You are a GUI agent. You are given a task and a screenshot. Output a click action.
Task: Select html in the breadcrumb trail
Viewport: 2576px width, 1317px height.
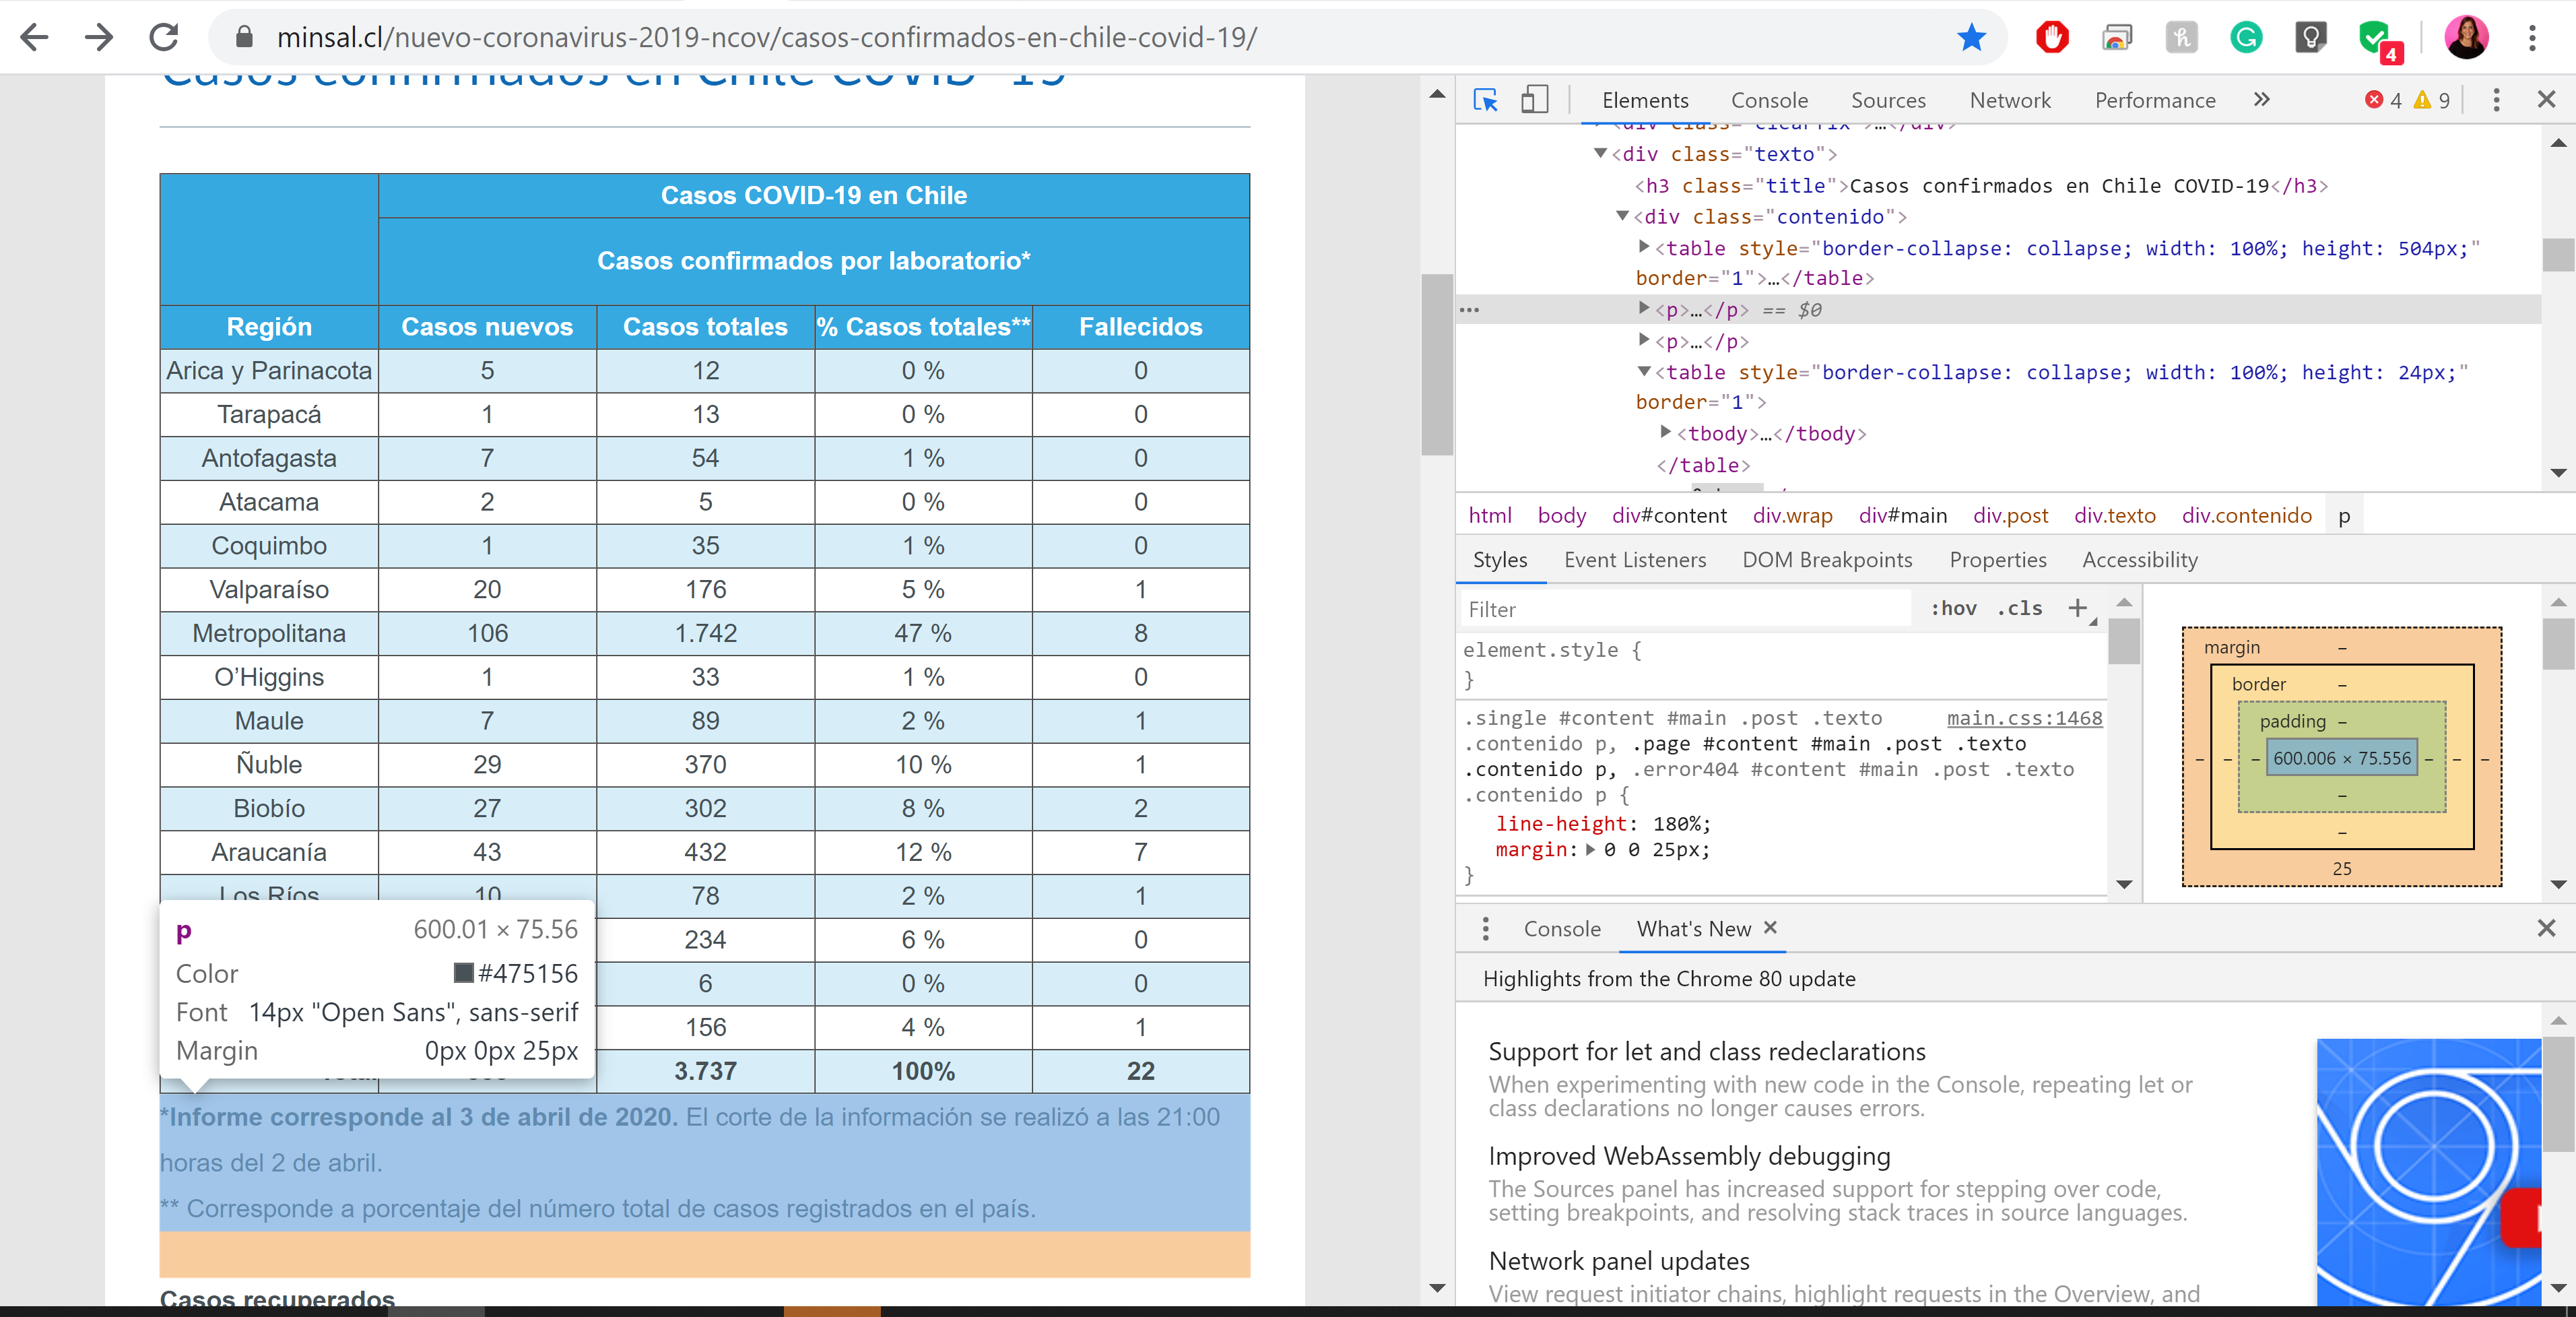[1490, 516]
